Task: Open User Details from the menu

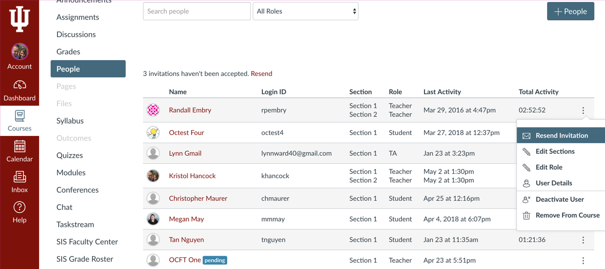Action: pos(561,183)
